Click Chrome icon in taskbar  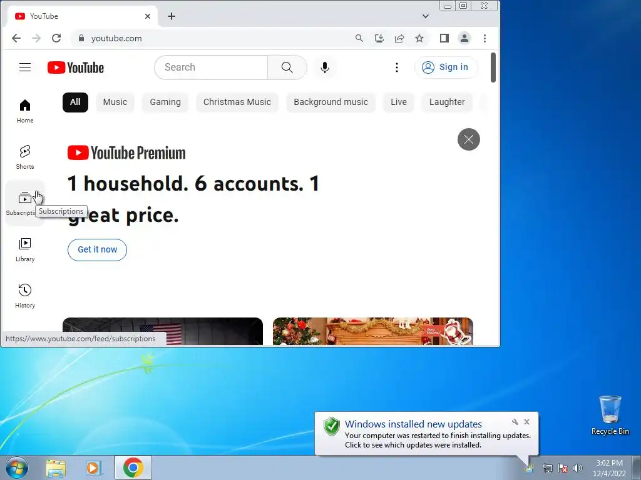click(133, 467)
